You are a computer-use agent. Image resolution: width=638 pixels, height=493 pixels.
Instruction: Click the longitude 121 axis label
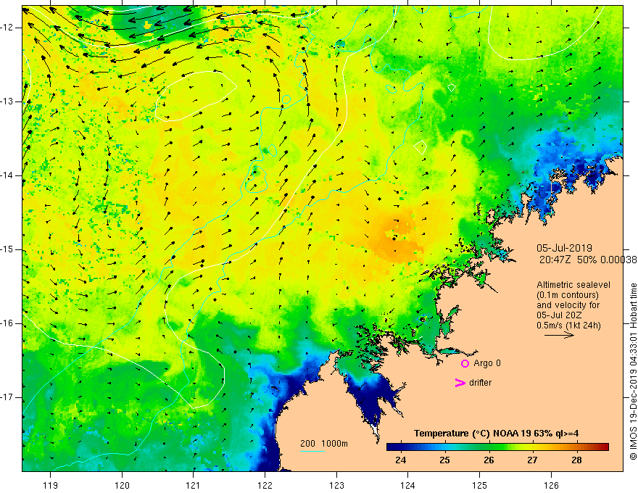point(194,485)
